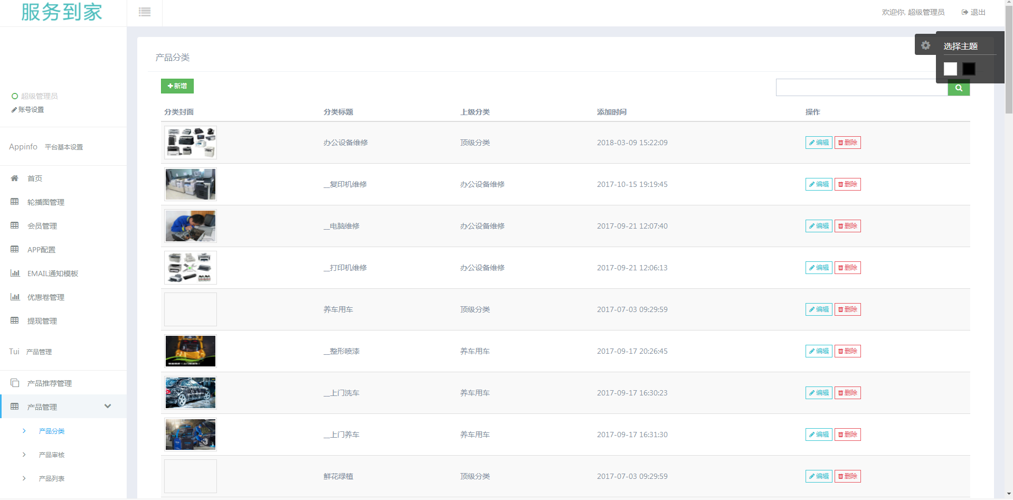Select the black theme swatch
This screenshot has width=1013, height=500.
click(969, 69)
